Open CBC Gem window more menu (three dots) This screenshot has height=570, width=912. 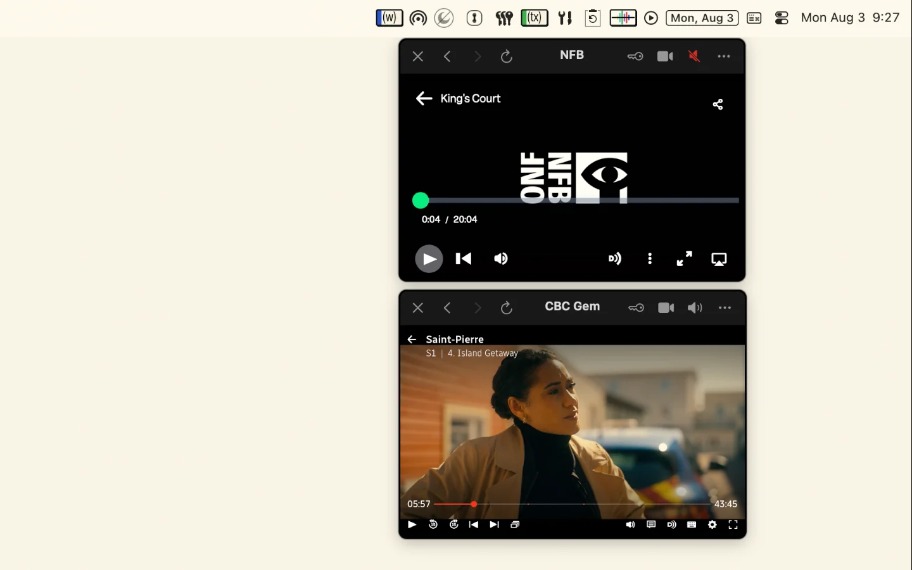tap(725, 308)
